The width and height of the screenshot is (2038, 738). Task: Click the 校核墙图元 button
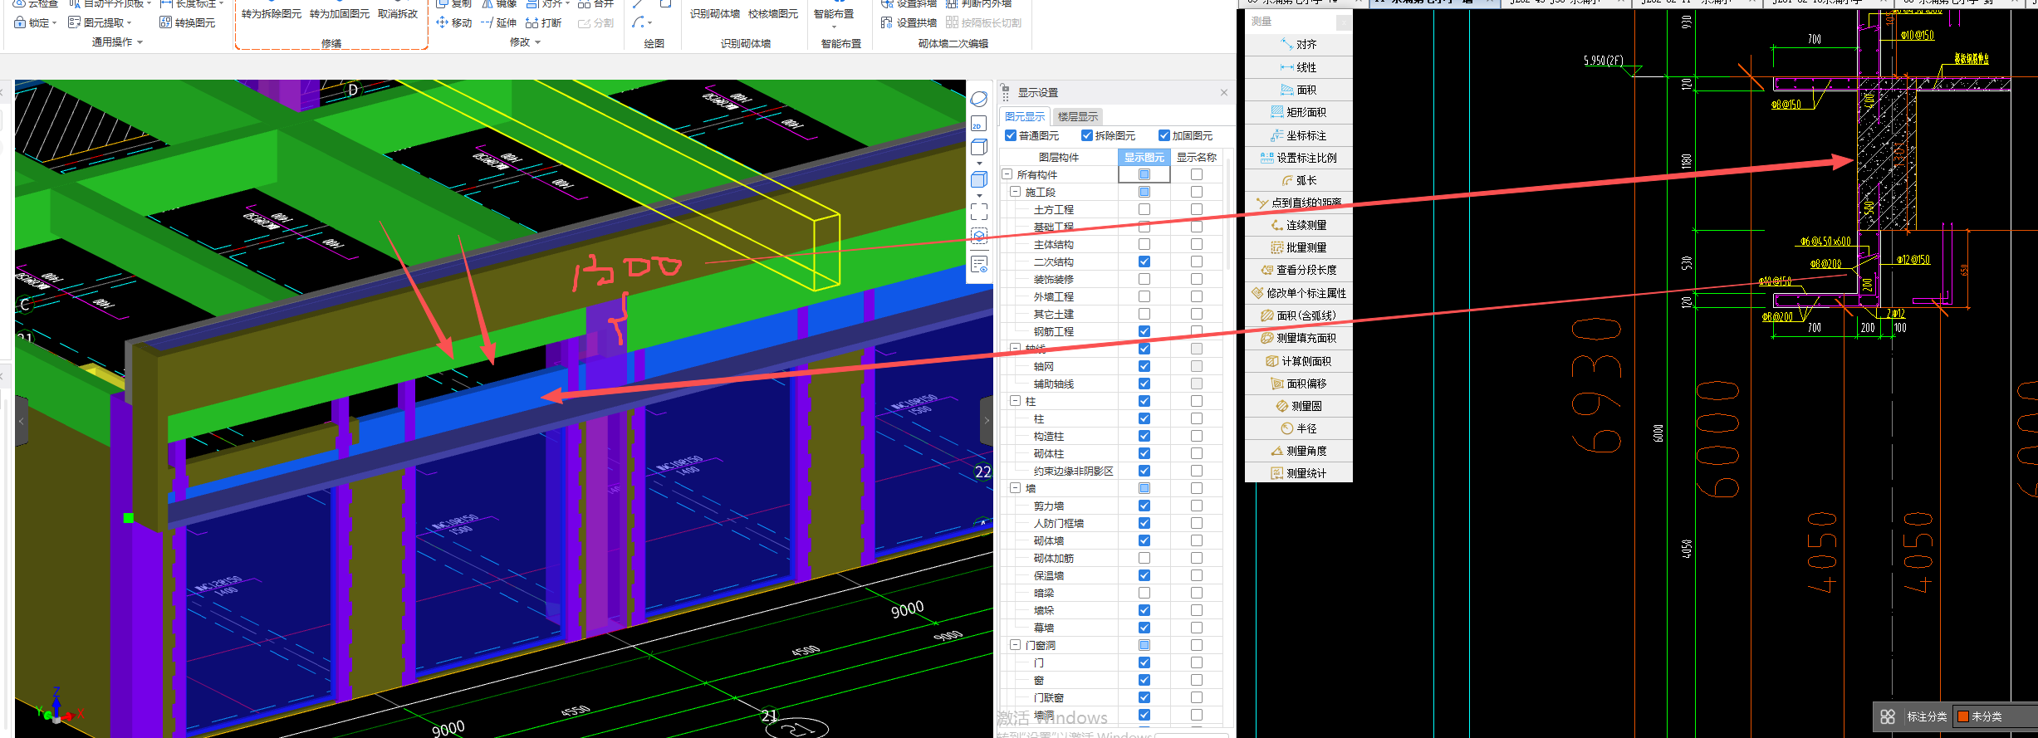(772, 14)
